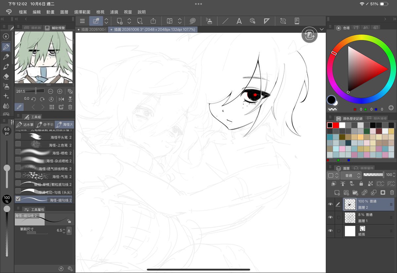Open the layer opacity stepper beside 100
Screen dimensions: 397x273
(x=394, y=175)
